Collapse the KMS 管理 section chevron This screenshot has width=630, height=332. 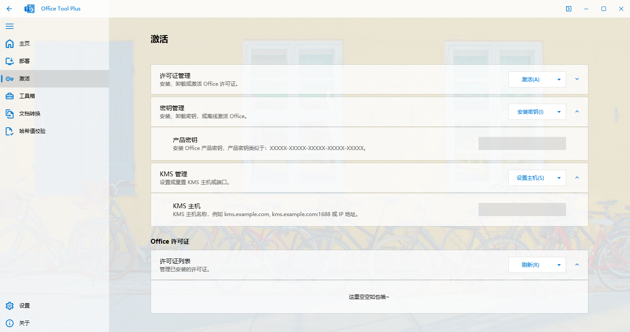[577, 178]
